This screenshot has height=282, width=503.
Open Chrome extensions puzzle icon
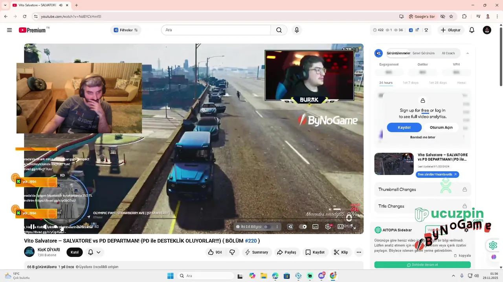(x=464, y=16)
